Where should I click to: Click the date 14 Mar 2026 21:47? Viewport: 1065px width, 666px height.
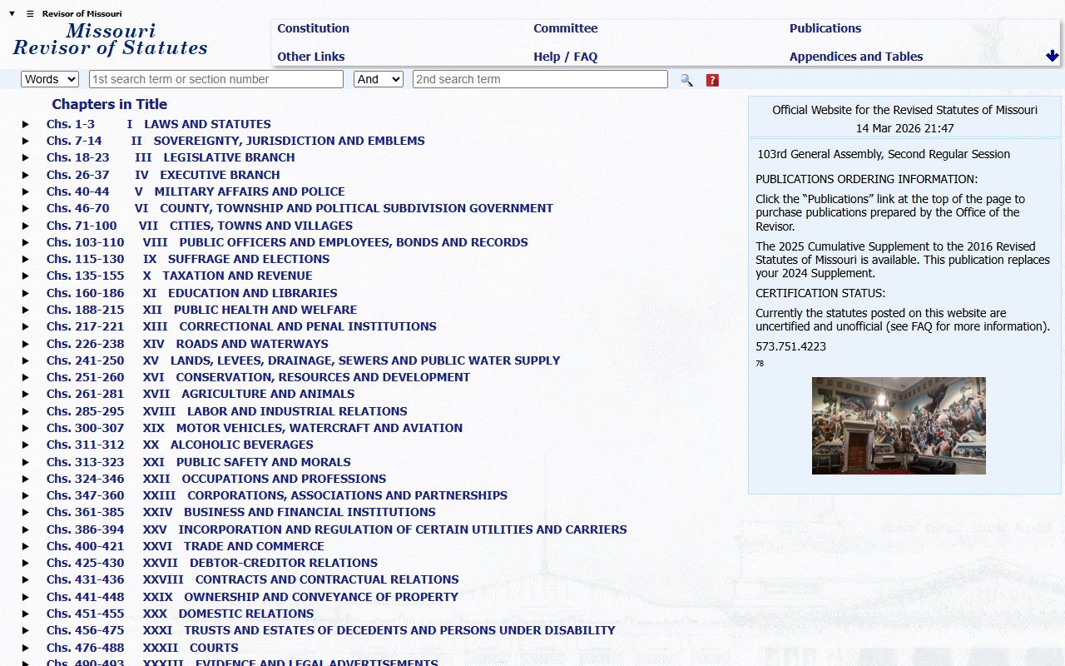tap(905, 128)
